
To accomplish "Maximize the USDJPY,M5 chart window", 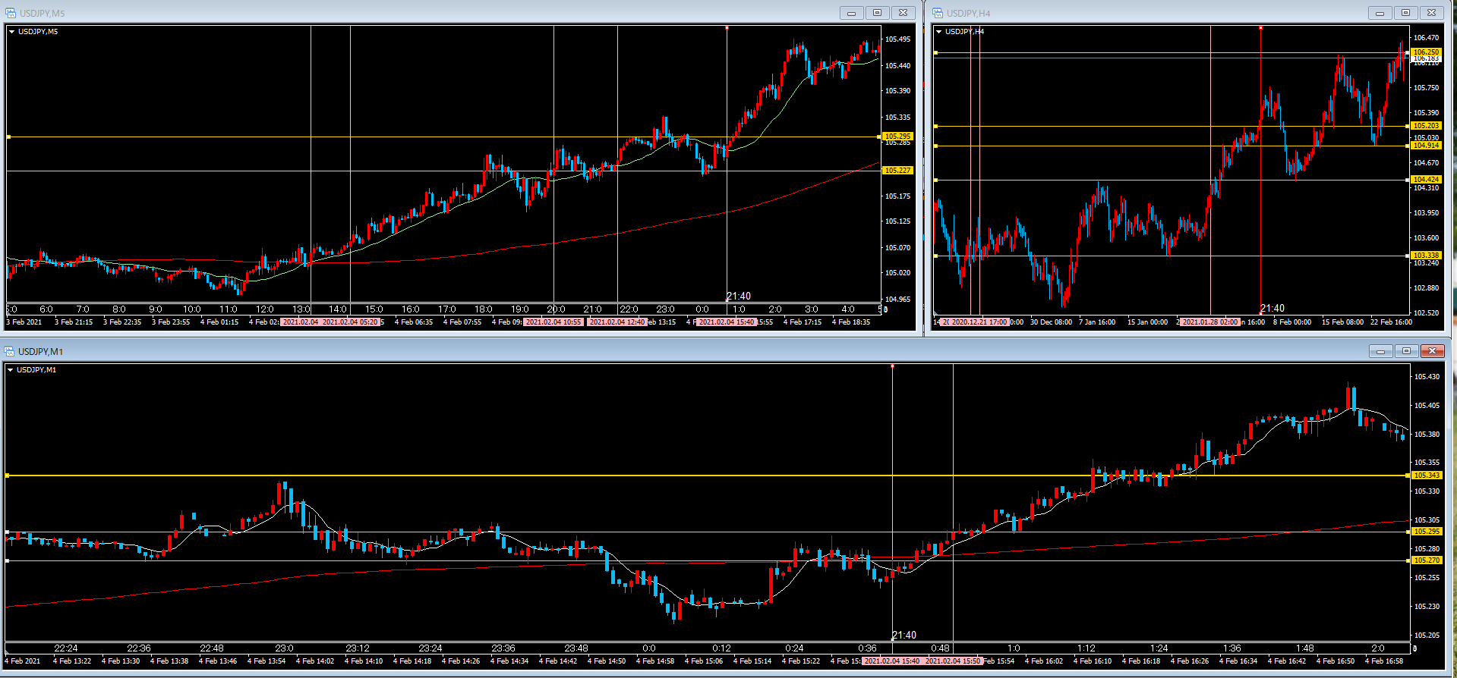I will pos(877,13).
